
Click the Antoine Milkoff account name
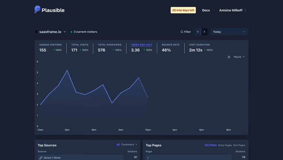tap(231, 10)
